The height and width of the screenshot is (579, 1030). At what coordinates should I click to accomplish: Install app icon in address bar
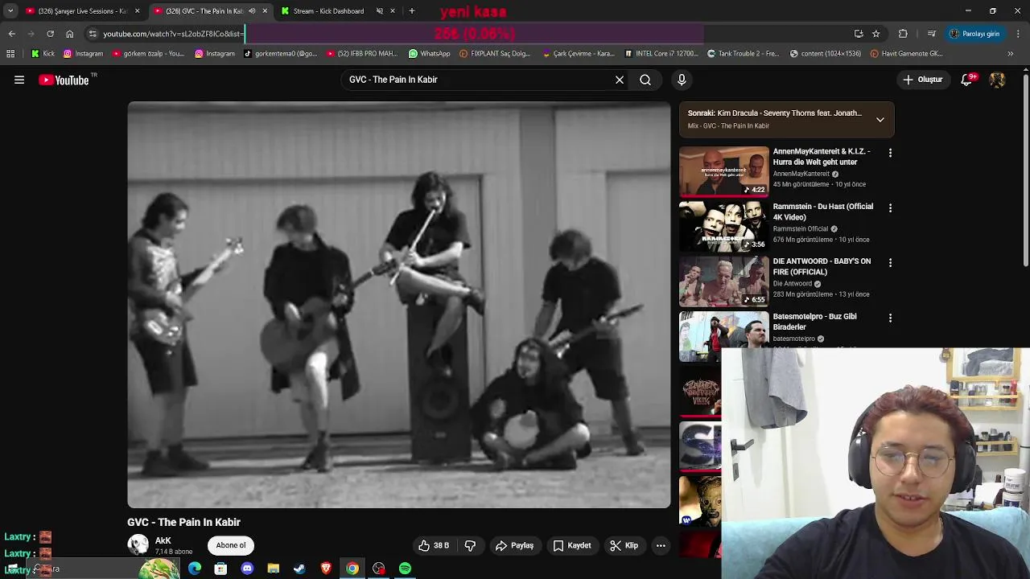tap(859, 34)
